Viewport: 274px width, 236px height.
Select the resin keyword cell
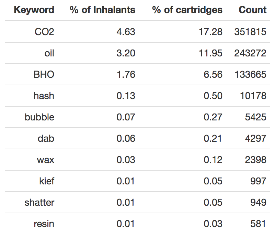(44, 224)
